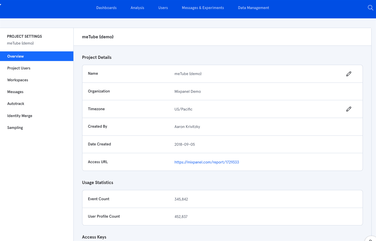
Task: Open the Data Management menu
Action: [x=254, y=8]
